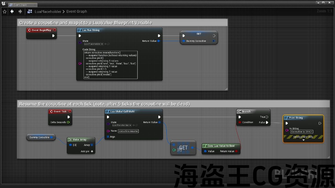335x188 pixels.
Task: Navigate forward with the right arrow
Action: (x=20, y=11)
